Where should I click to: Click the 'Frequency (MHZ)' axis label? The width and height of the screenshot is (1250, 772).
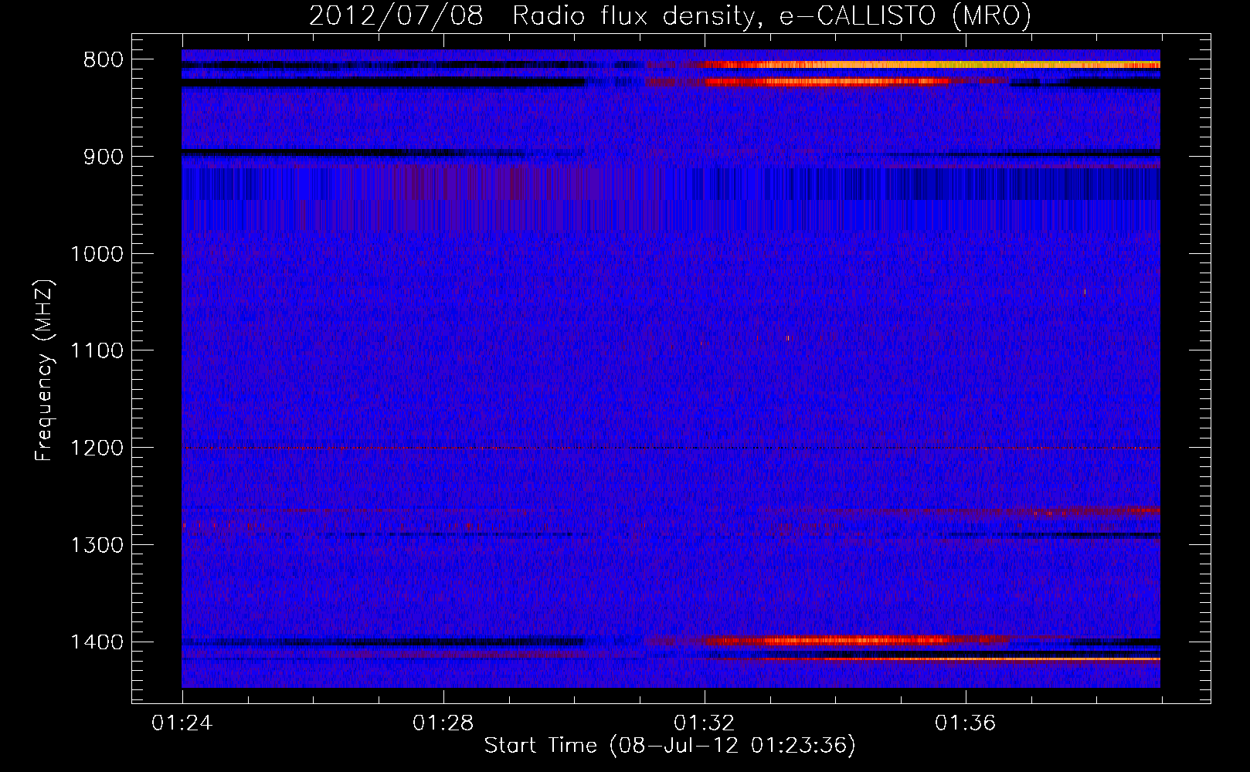click(45, 371)
